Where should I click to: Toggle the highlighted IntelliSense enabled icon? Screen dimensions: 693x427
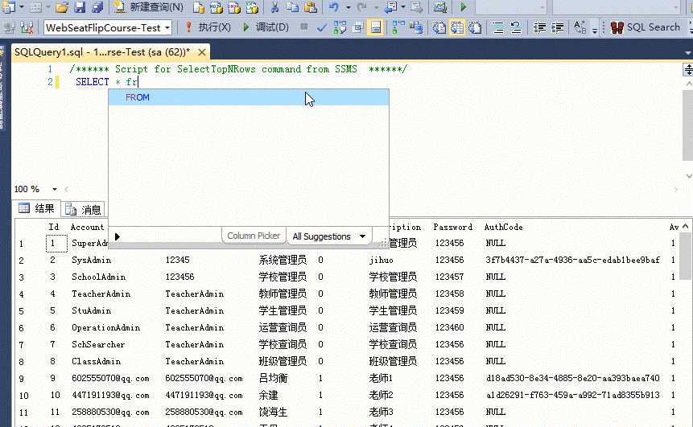[375, 28]
